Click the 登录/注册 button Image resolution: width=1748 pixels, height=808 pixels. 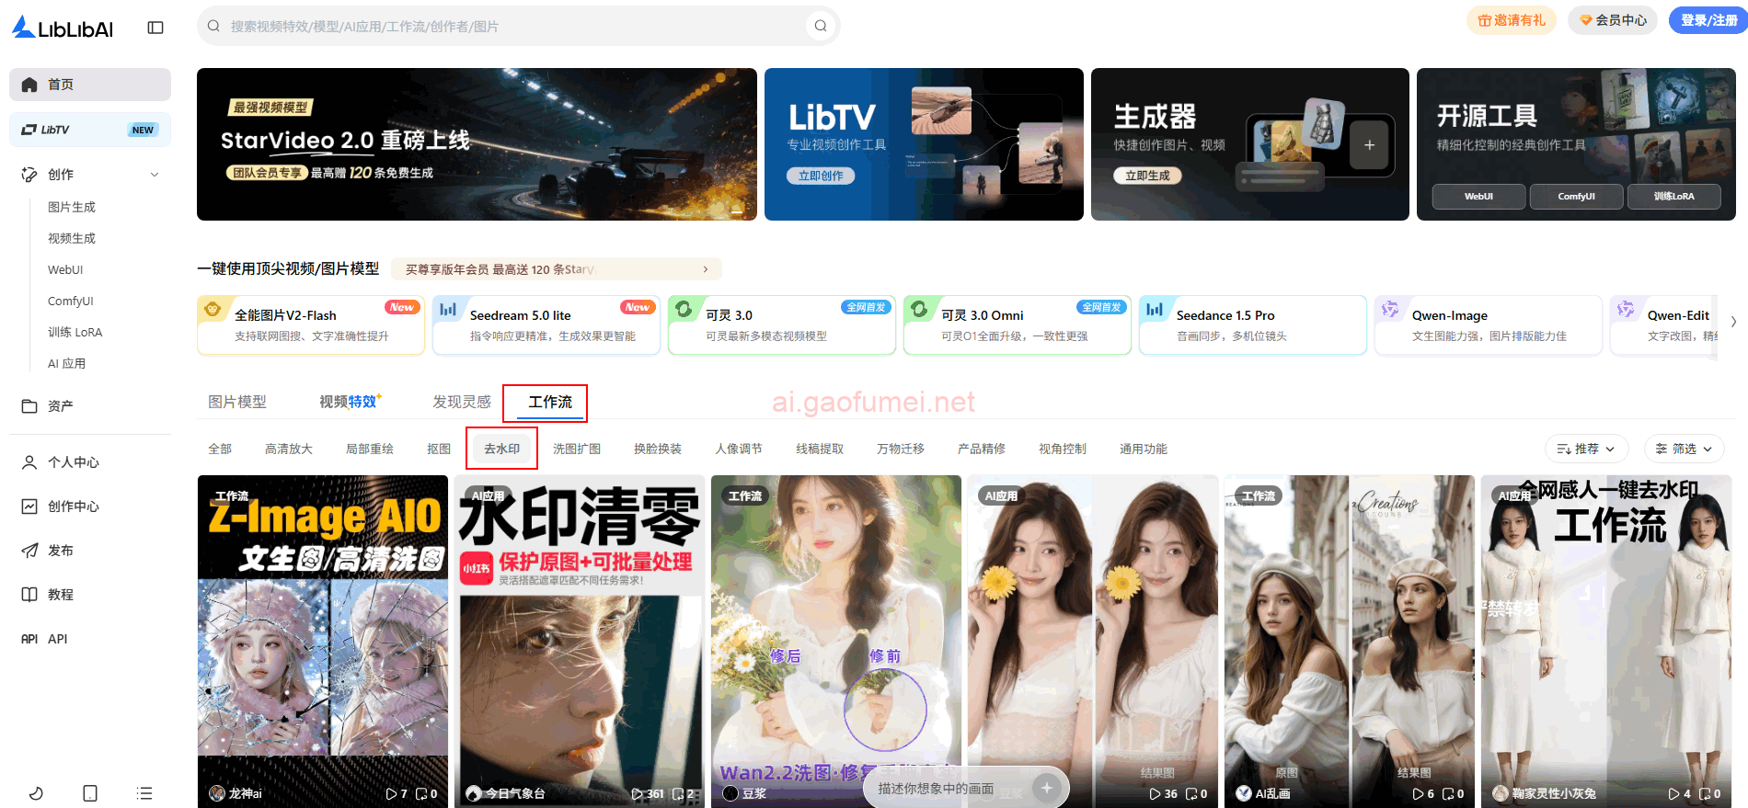coord(1708,20)
